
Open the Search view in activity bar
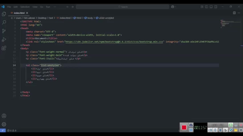point(4,22)
